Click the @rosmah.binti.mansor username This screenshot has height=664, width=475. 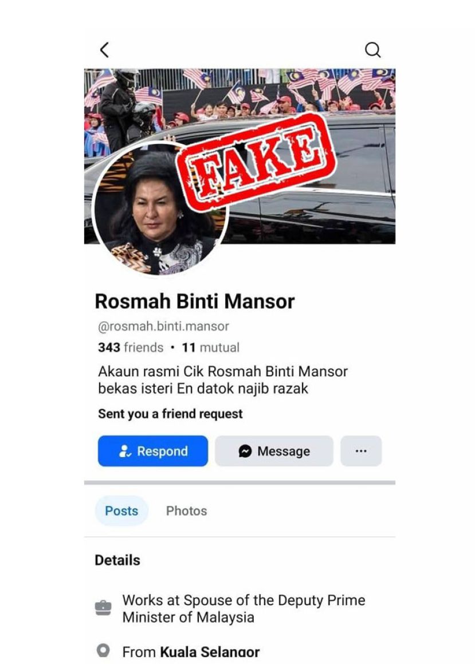(163, 326)
